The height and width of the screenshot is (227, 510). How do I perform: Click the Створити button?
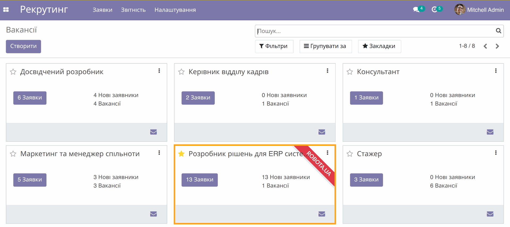click(23, 46)
